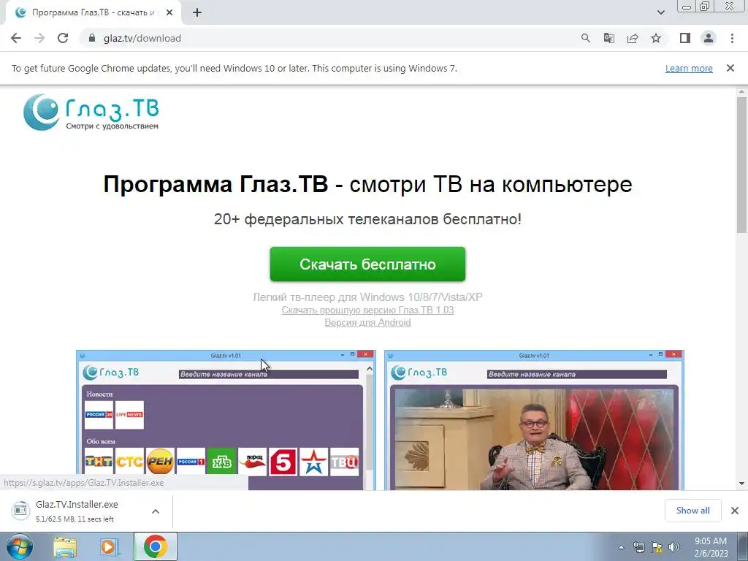The image size is (748, 561).
Task: Click the right video player screenshot
Action: click(x=534, y=420)
